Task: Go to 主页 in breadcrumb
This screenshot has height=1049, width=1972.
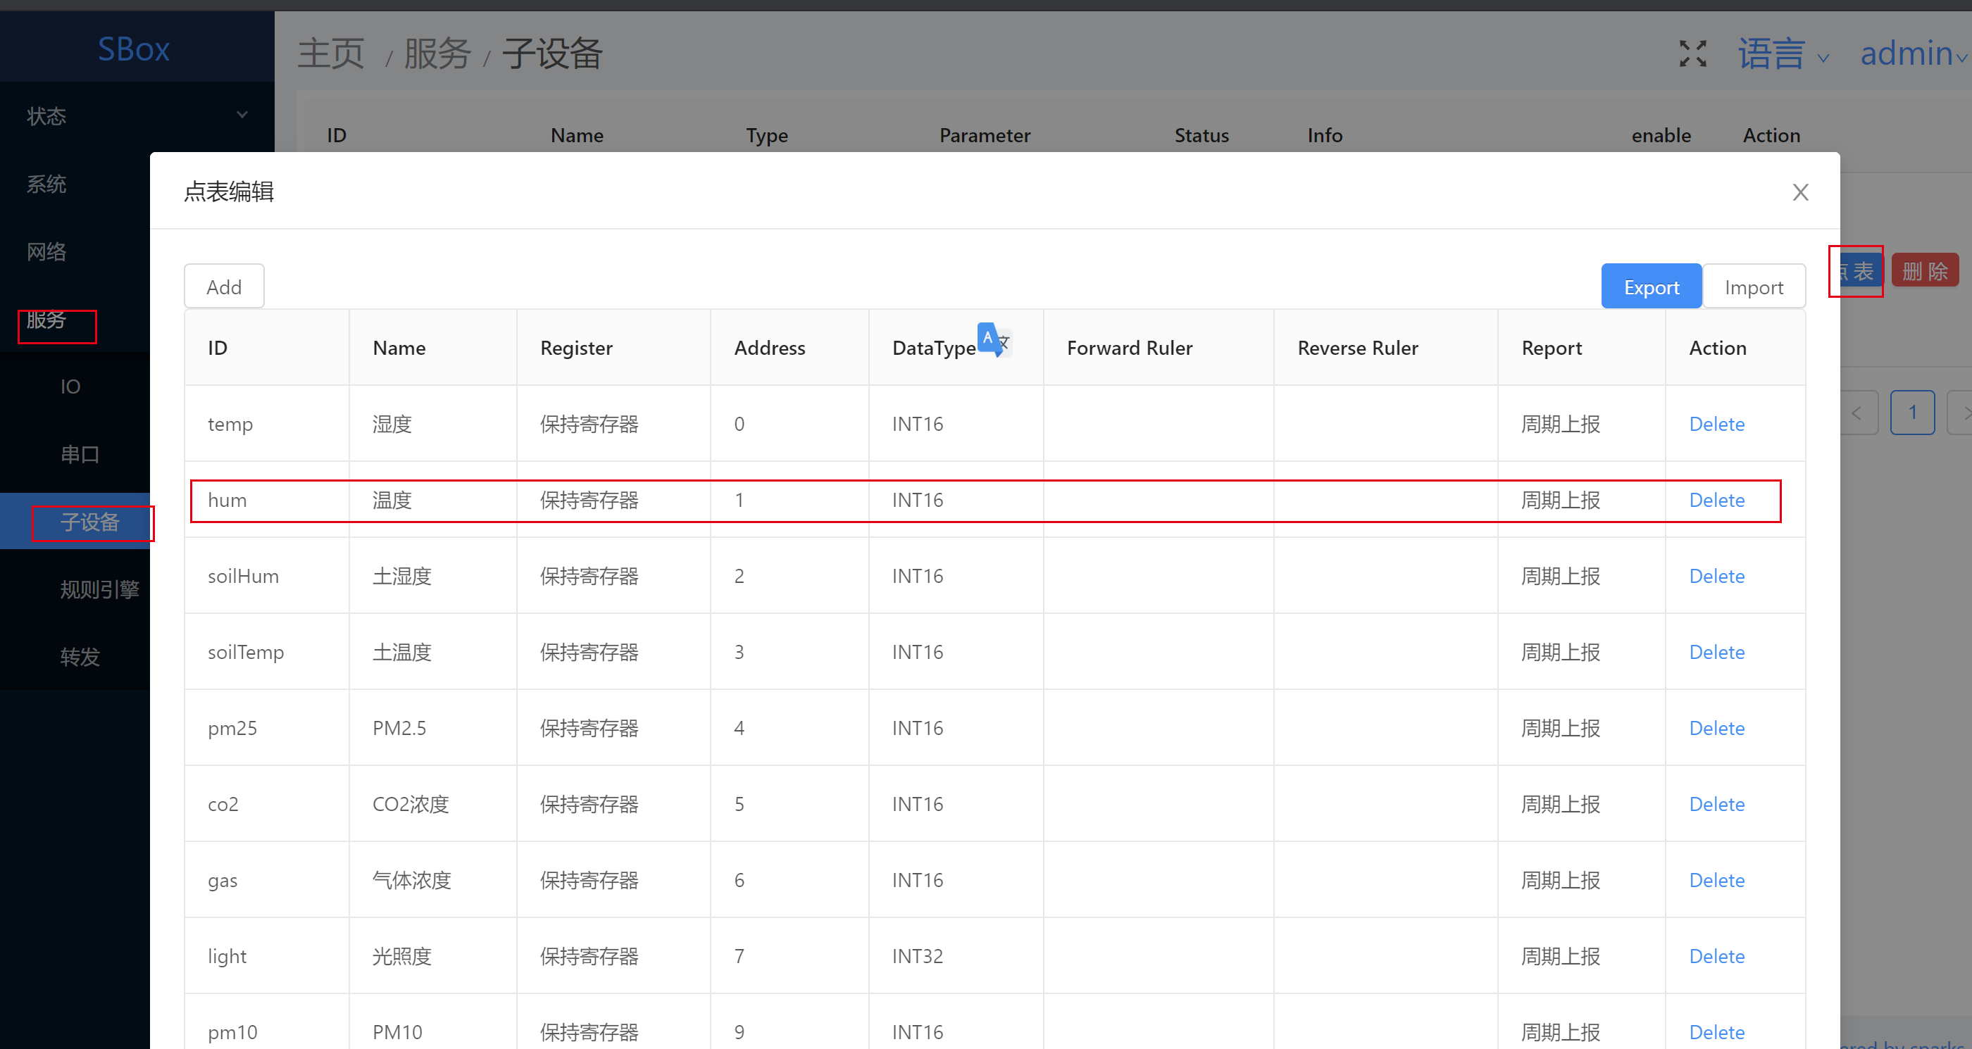Action: pyautogui.click(x=331, y=54)
